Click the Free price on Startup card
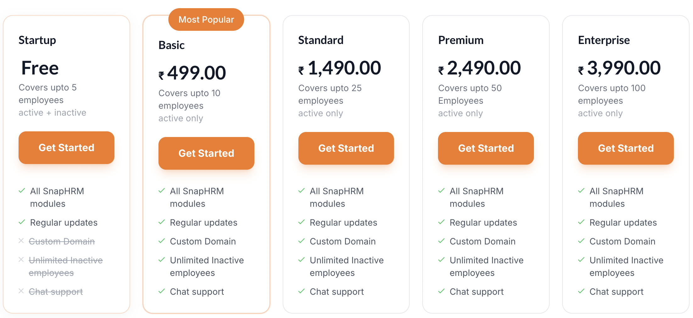The width and height of the screenshot is (693, 318). (40, 68)
